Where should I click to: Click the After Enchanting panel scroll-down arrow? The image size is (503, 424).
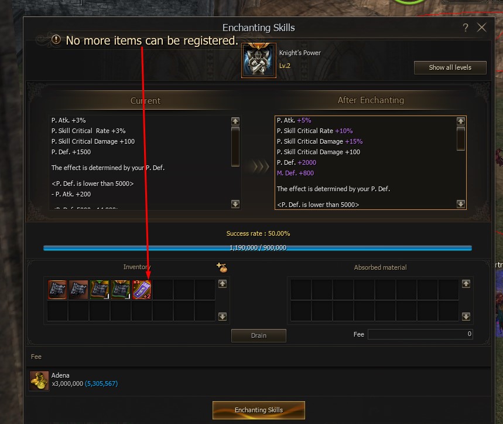tap(461, 204)
